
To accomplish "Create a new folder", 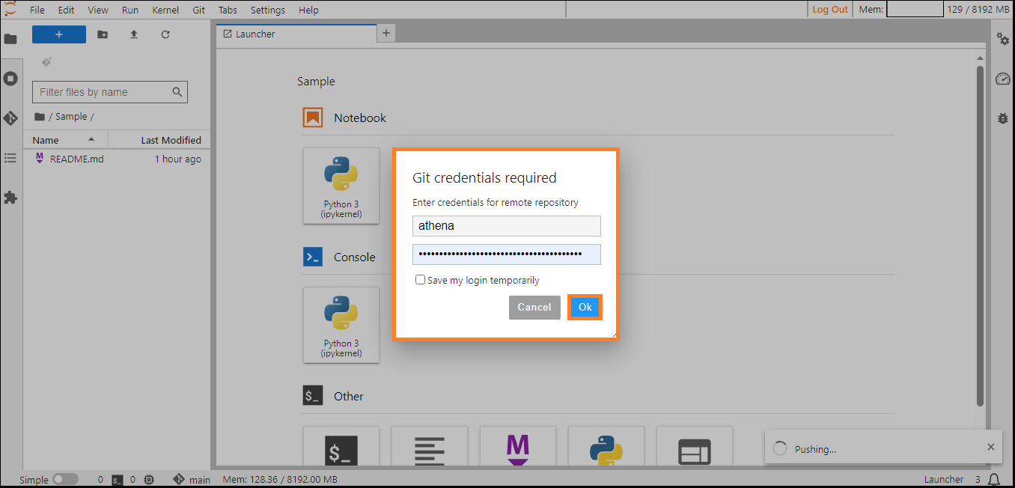I will pos(103,34).
